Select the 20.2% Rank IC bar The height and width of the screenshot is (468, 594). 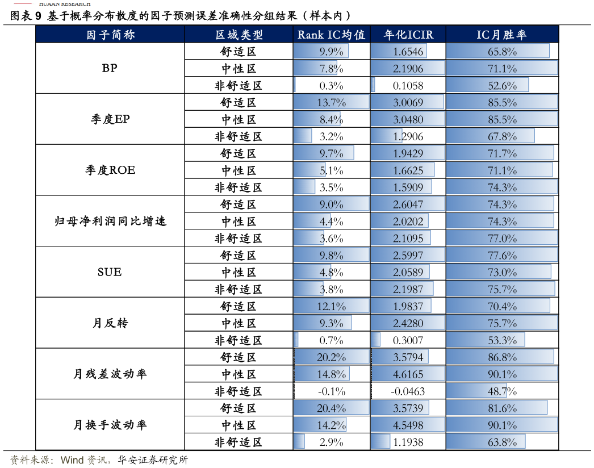(x=332, y=357)
